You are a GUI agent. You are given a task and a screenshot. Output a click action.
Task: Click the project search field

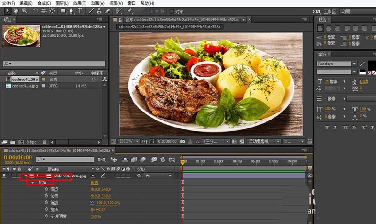pyautogui.click(x=54, y=64)
